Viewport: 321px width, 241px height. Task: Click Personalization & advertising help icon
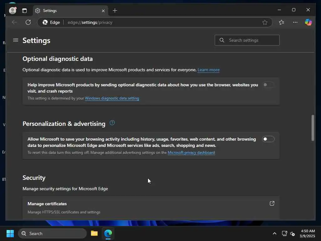pos(112,123)
